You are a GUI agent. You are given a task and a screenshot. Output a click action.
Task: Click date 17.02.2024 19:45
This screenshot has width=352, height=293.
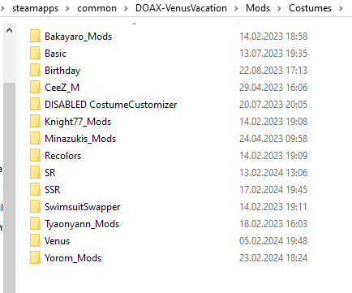[273, 190]
